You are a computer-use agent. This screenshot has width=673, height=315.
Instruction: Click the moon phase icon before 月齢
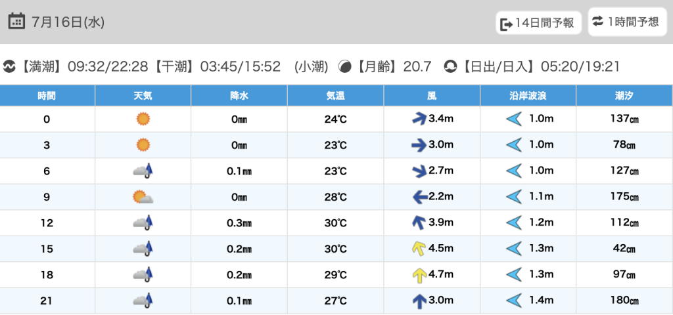(344, 66)
